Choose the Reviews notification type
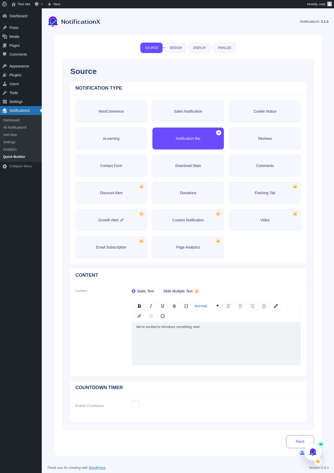The height and width of the screenshot is (473, 334). pos(265,139)
